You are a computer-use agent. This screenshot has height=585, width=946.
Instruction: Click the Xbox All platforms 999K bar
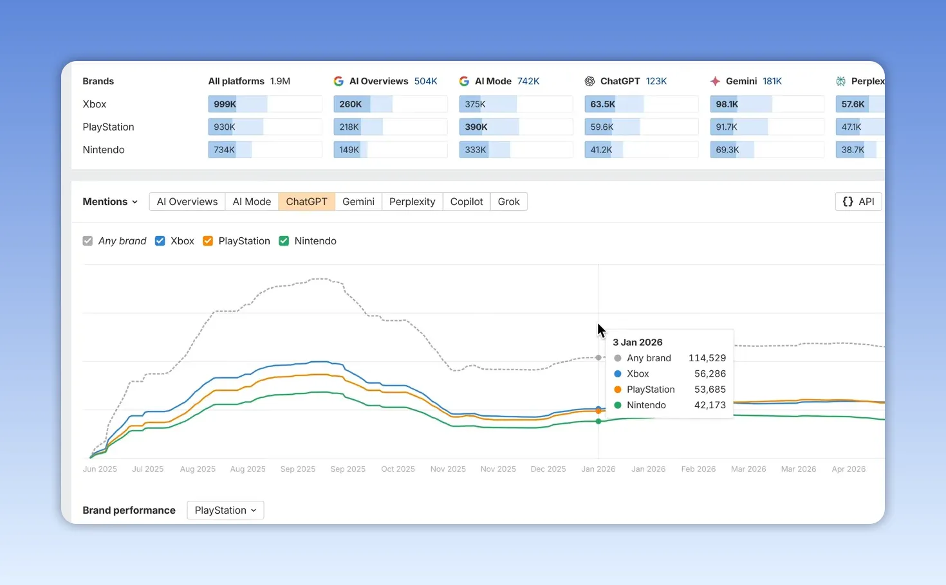coord(265,104)
